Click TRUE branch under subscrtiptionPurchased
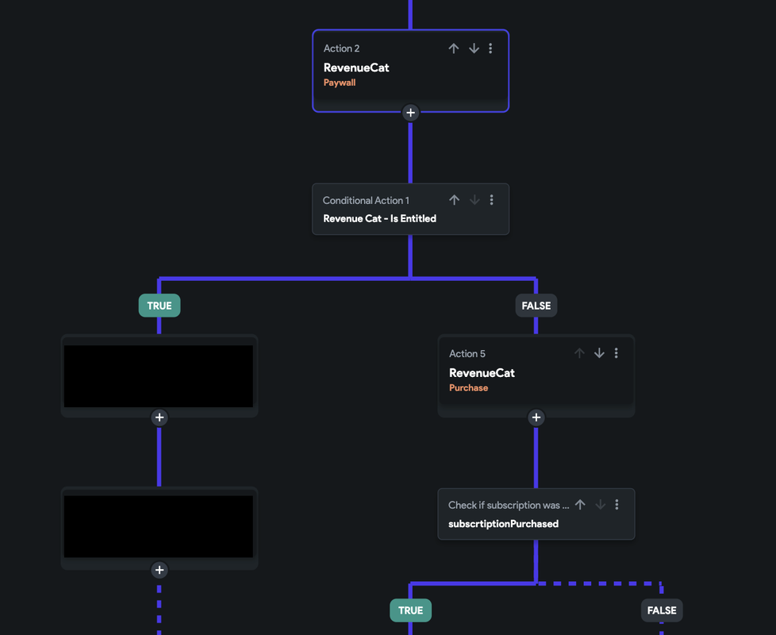Screen dimensions: 776x635 coord(410,610)
